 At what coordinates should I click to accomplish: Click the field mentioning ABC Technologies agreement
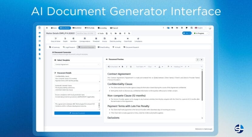click(x=77, y=106)
